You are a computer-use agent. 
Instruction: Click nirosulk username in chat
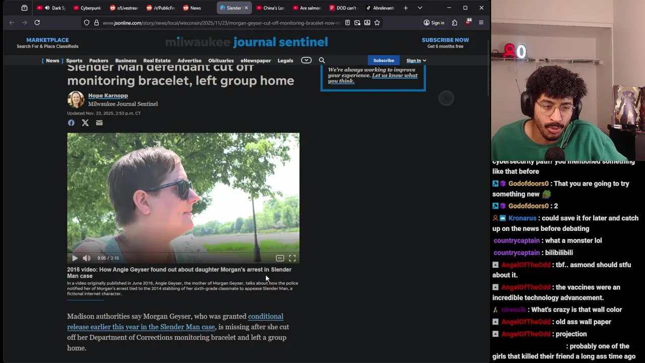pyautogui.click(x=514, y=310)
